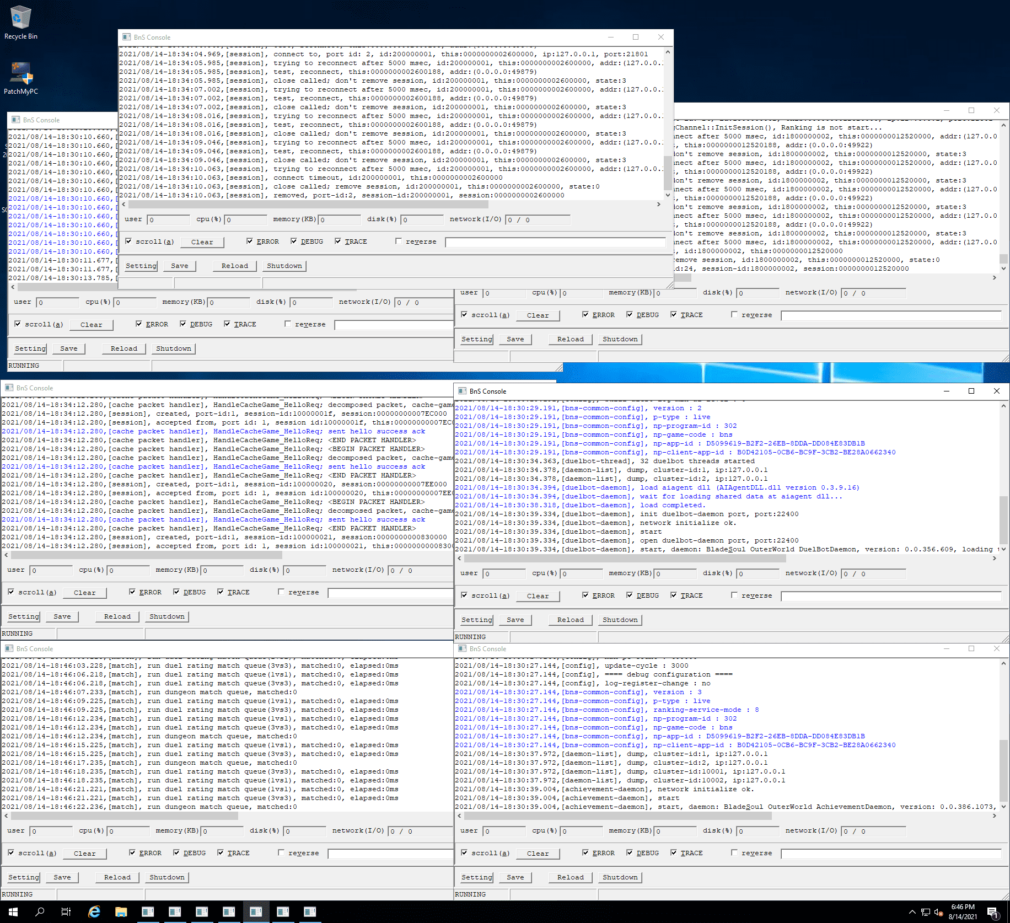Open the network tray icon
The height and width of the screenshot is (923, 1010).
tap(926, 912)
